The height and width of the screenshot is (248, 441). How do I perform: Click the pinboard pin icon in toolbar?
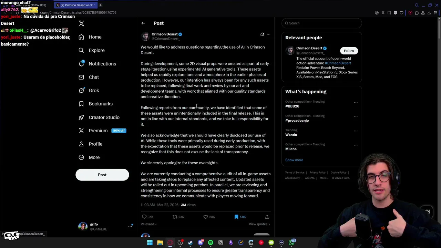(x=383, y=13)
